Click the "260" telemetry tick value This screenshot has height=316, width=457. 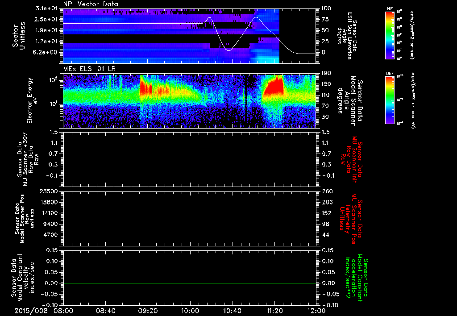(x=327, y=191)
